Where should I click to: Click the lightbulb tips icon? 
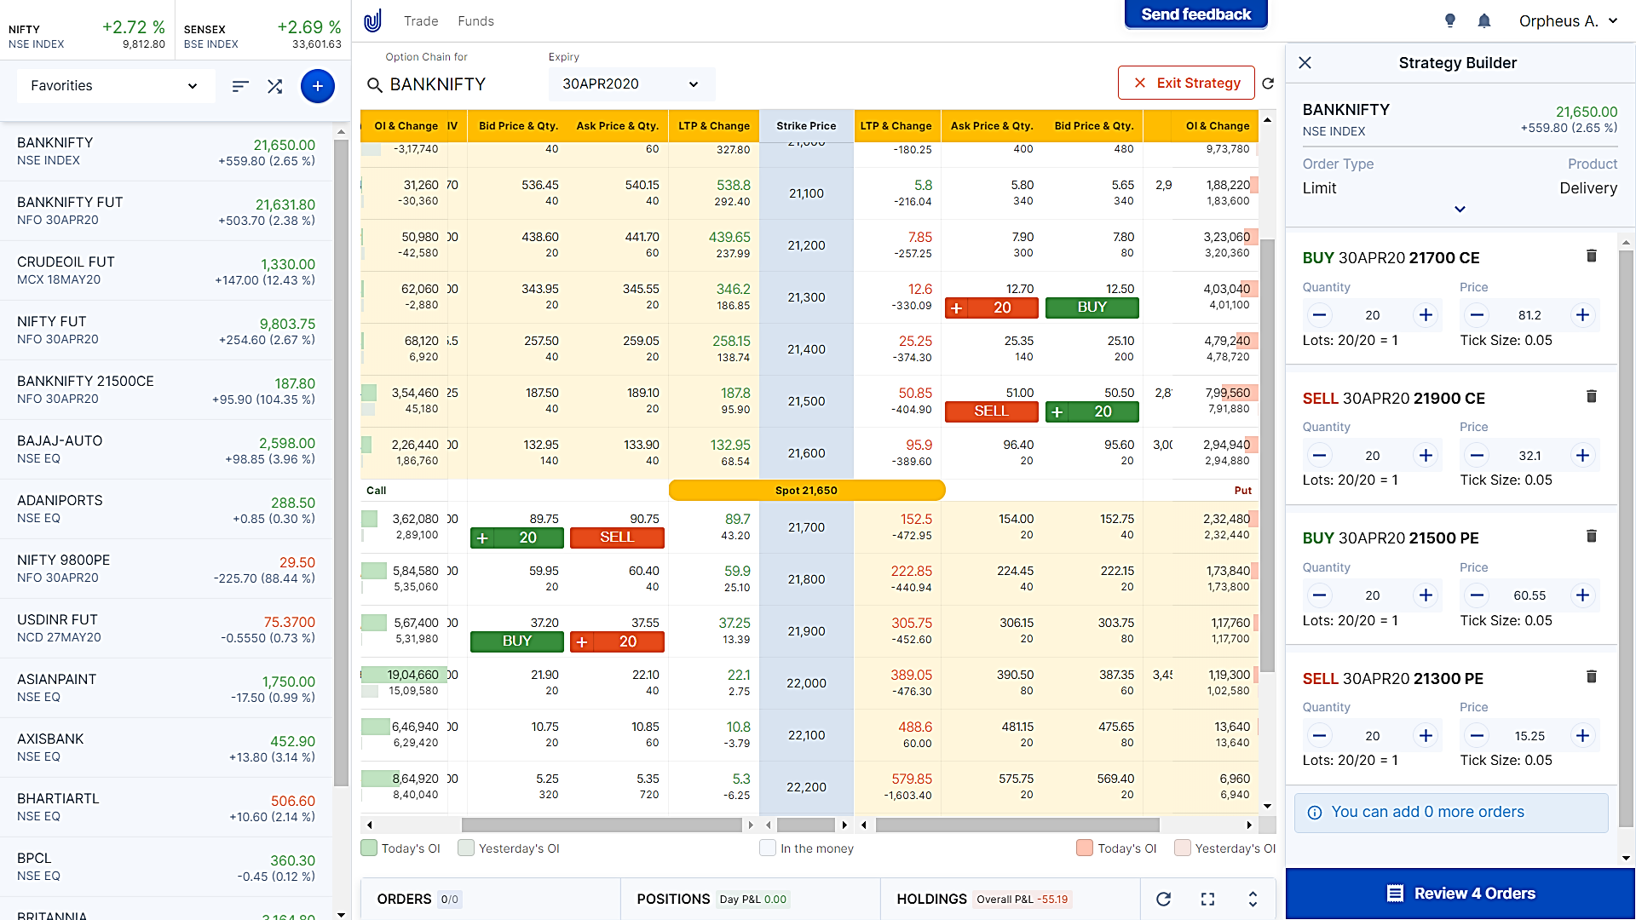click(1449, 21)
